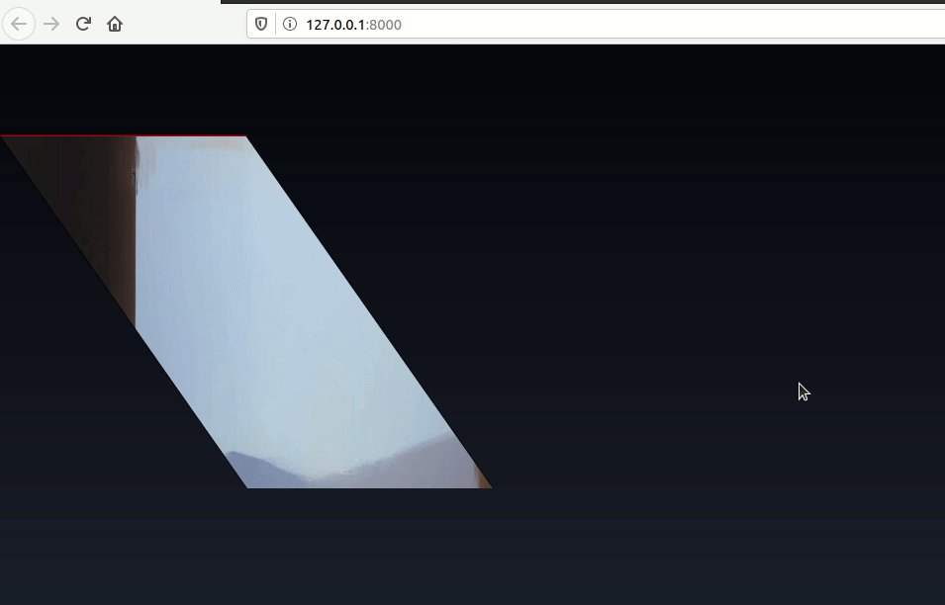945x605 pixels.
Task: Click the port number 8000 in the URL
Action: coord(387,25)
